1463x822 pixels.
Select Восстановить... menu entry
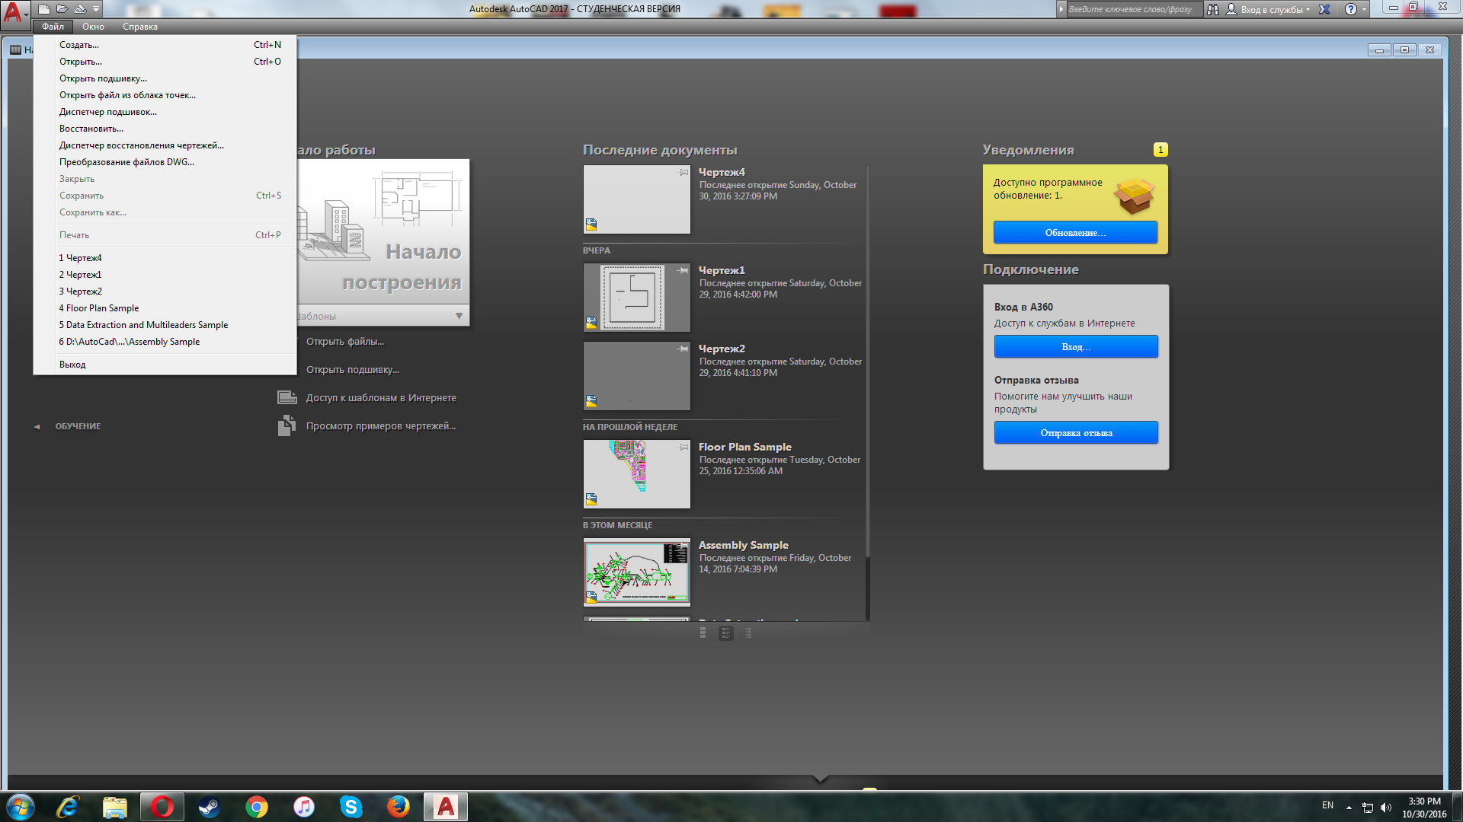coord(165,129)
